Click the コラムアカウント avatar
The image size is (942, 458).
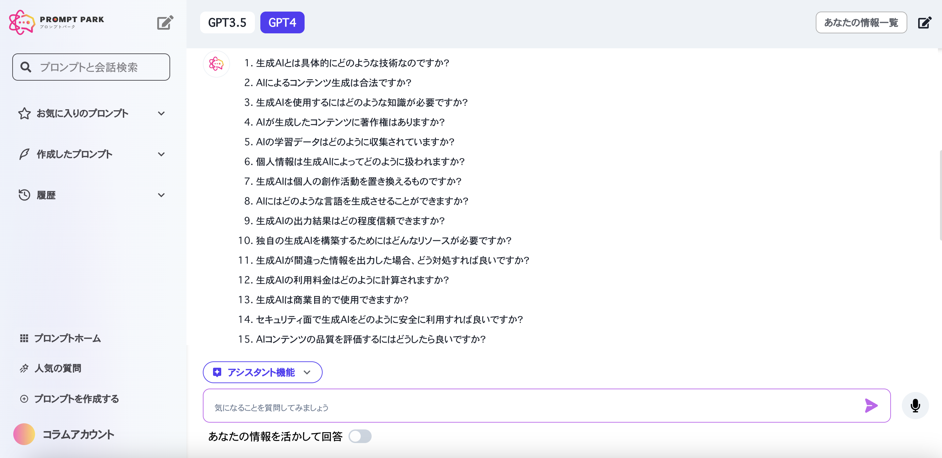[24, 434]
